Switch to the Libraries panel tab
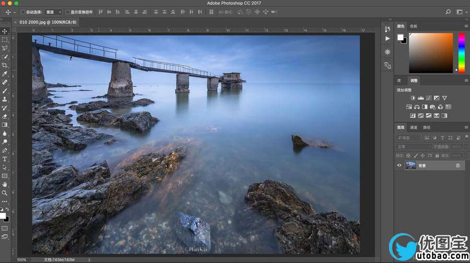The height and width of the screenshot is (263, 470). 399,80
